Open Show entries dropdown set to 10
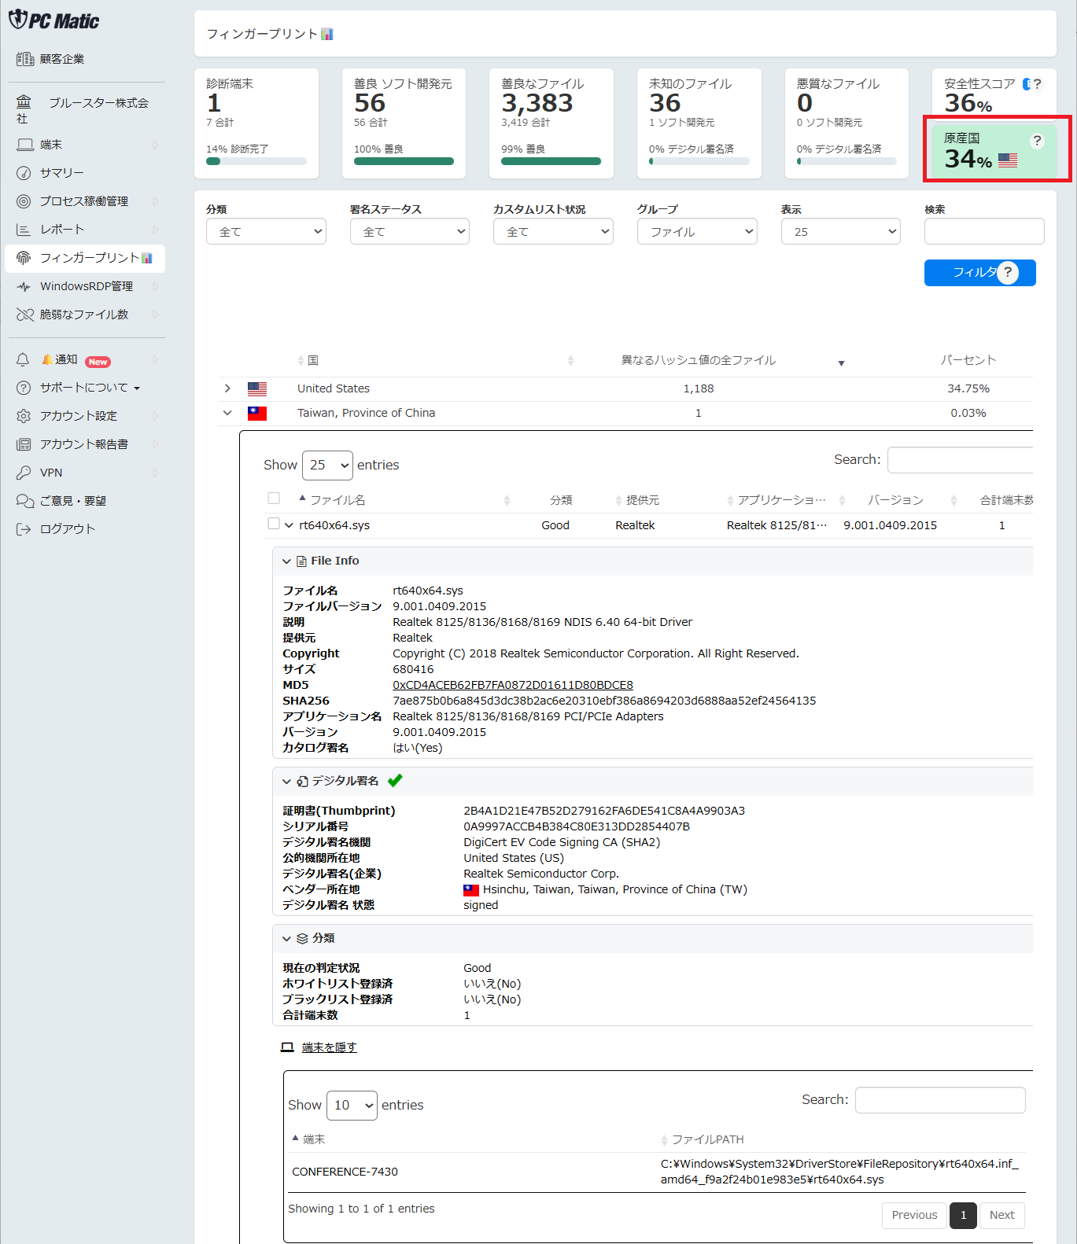Image resolution: width=1077 pixels, height=1244 pixels. tap(352, 1106)
